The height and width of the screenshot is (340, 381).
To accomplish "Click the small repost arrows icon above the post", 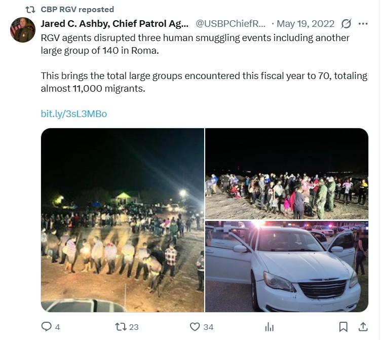I will click(x=30, y=9).
